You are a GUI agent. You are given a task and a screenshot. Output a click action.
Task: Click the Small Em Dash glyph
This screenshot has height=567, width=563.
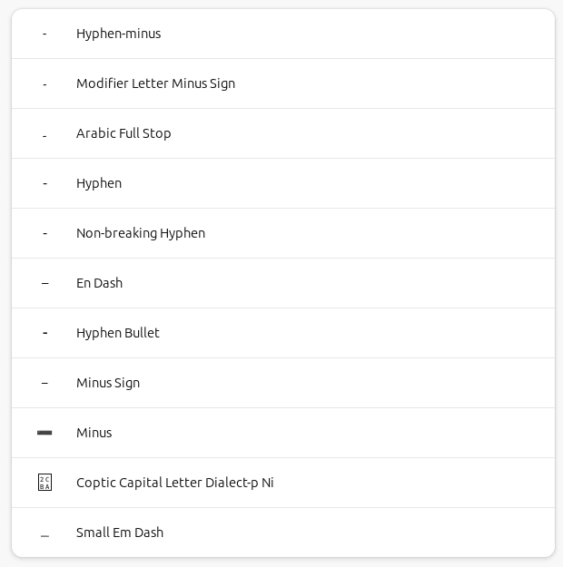[44, 536]
